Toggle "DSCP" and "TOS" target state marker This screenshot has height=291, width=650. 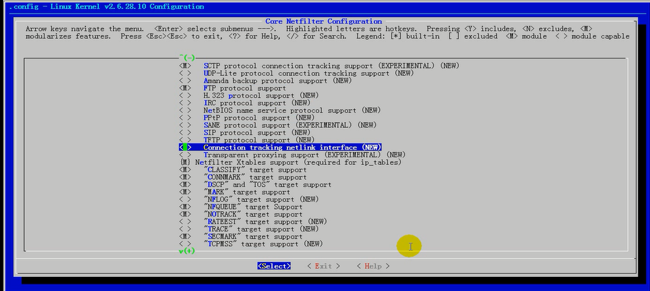pyautogui.click(x=185, y=185)
